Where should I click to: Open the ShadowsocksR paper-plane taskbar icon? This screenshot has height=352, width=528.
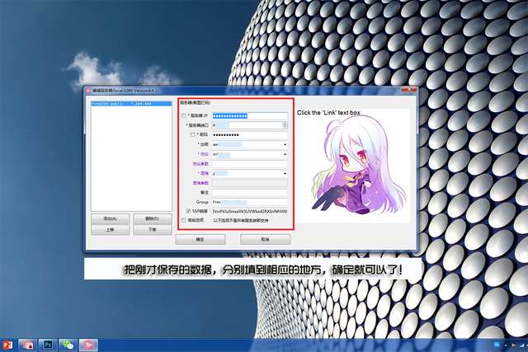[88, 345]
